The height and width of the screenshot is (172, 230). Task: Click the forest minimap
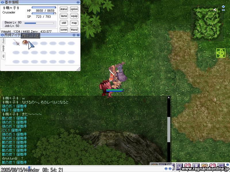(207, 23)
